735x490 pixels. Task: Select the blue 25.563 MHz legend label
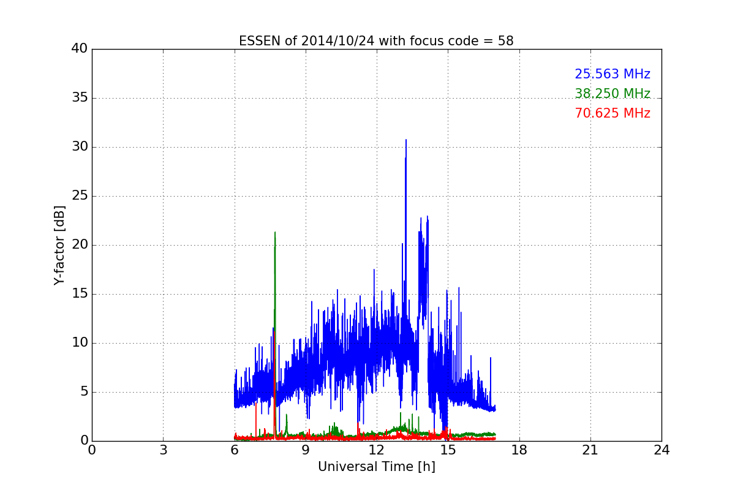[612, 74]
